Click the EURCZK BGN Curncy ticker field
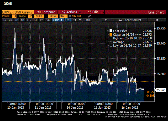This screenshot has width=168, height=121. [18, 12]
